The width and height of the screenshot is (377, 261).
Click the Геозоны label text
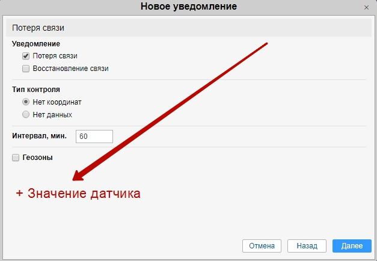tap(37, 158)
